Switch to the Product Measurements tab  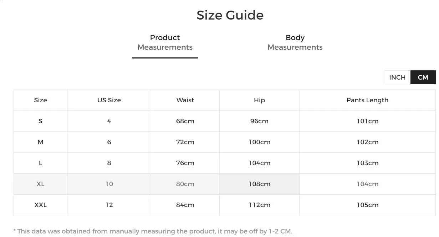[165, 43]
